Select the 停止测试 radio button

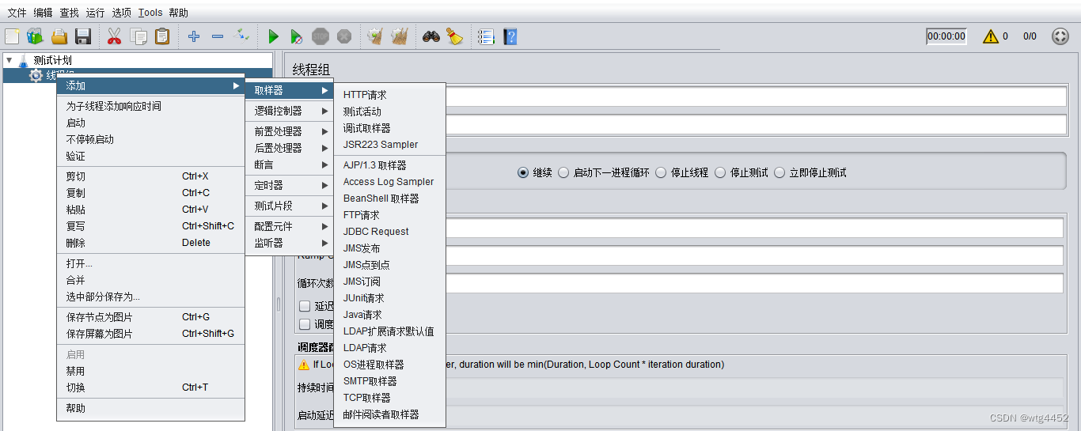coord(720,172)
